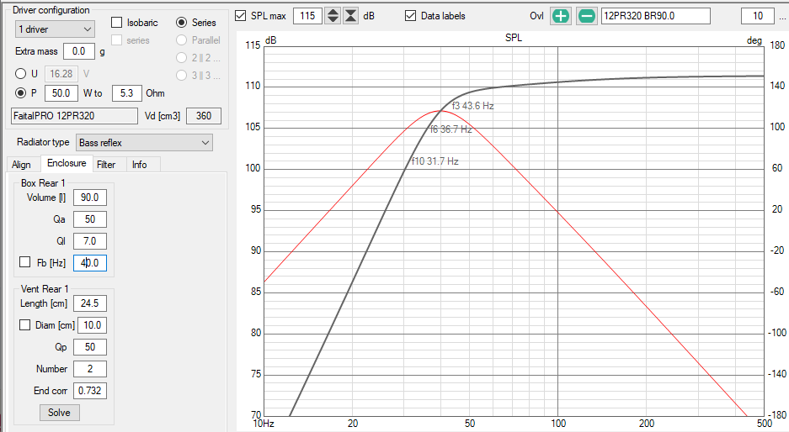Click the Extra mass input field

[x=78, y=51]
